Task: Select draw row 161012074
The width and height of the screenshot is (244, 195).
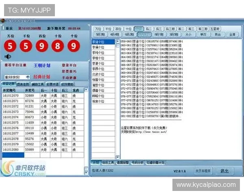Action: tap(43, 117)
